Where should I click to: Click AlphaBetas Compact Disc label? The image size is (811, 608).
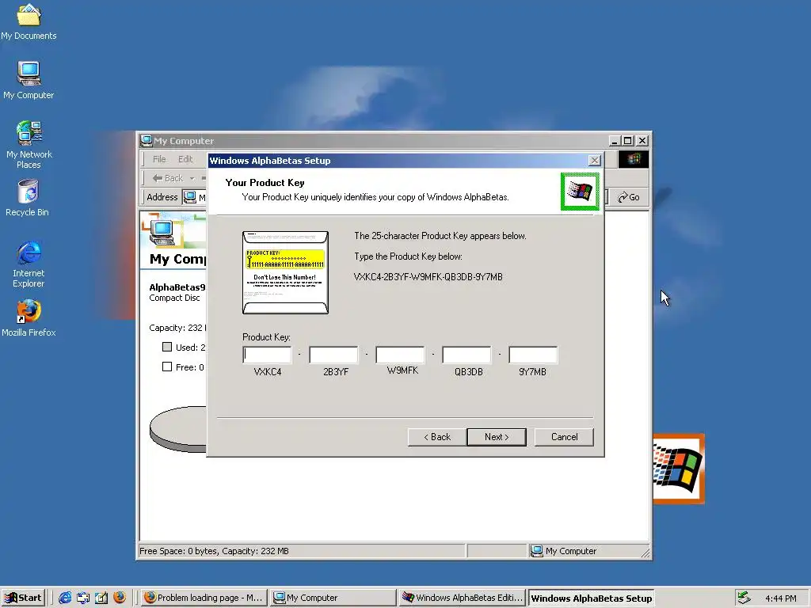[177, 292]
